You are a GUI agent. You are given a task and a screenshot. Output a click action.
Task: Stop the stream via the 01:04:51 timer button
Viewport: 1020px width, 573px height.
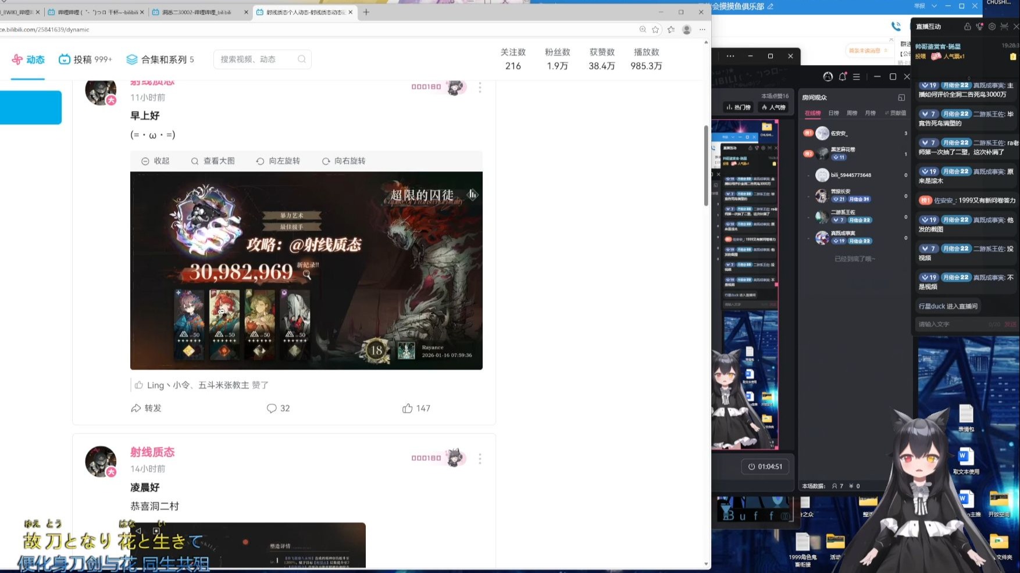tap(765, 467)
